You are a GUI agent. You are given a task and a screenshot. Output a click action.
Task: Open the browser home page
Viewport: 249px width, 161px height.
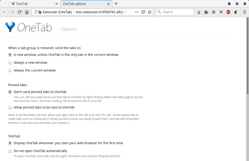[27, 12]
